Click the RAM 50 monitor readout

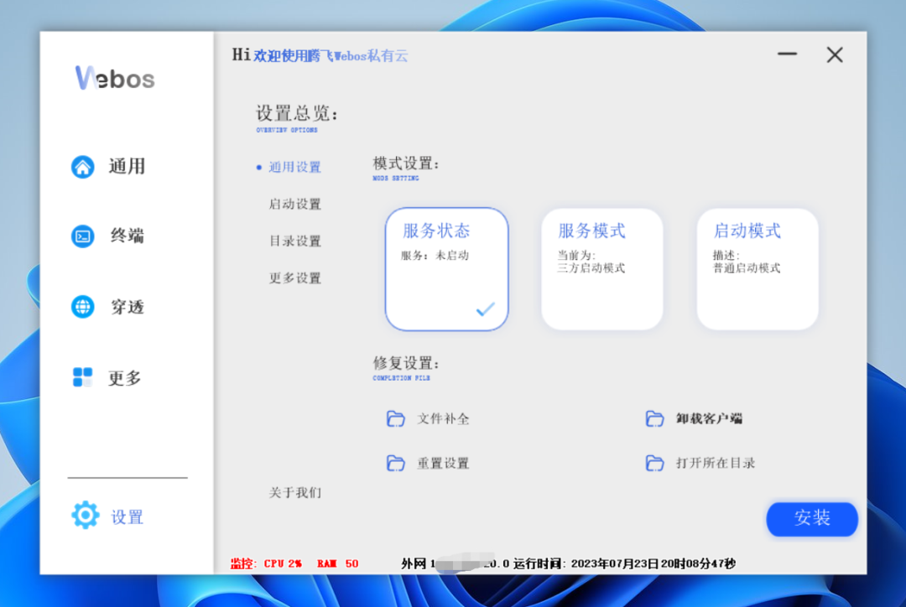click(x=337, y=563)
